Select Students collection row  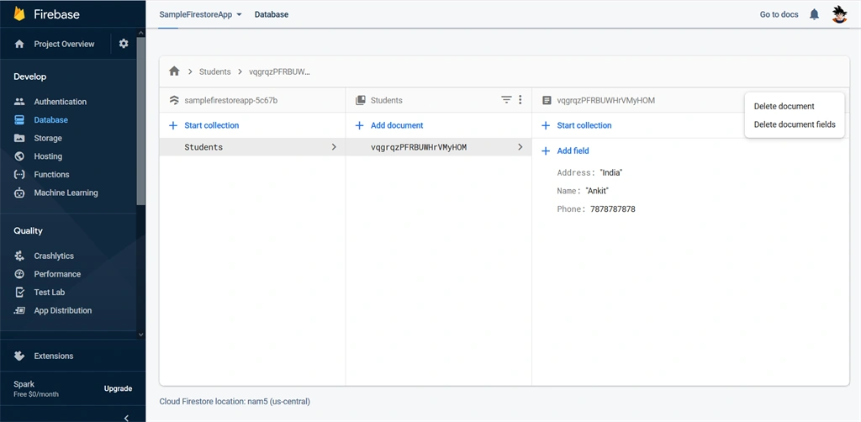(x=252, y=147)
